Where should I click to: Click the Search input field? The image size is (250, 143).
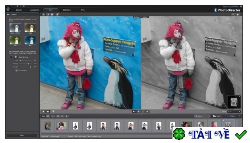202,116
